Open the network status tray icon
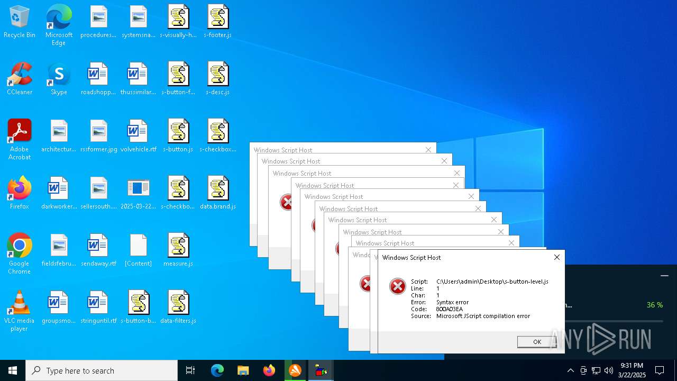677x381 pixels. (x=596, y=370)
